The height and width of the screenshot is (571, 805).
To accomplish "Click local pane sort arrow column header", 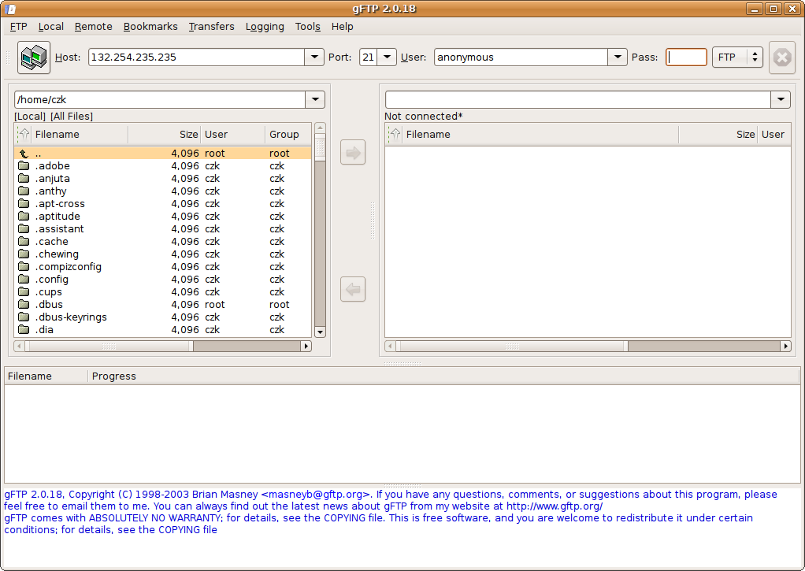I will (24, 135).
